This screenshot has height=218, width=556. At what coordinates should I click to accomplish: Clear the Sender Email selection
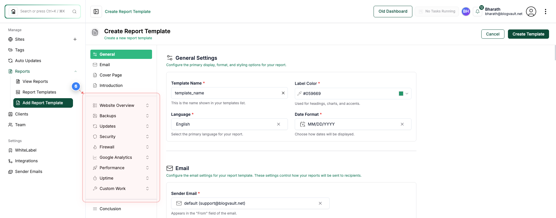[320, 203]
